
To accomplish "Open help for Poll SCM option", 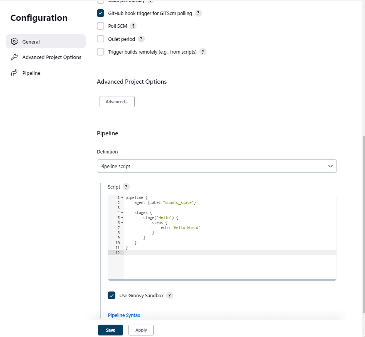I will (x=133, y=26).
